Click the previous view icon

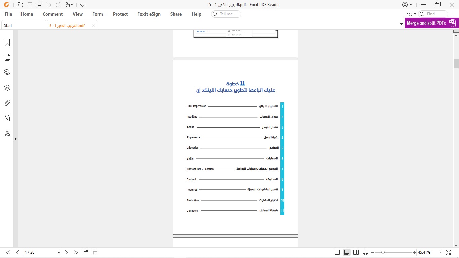tap(85, 252)
